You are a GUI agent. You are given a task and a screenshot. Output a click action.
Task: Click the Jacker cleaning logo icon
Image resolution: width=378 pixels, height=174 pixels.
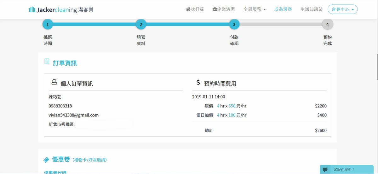tap(32, 10)
